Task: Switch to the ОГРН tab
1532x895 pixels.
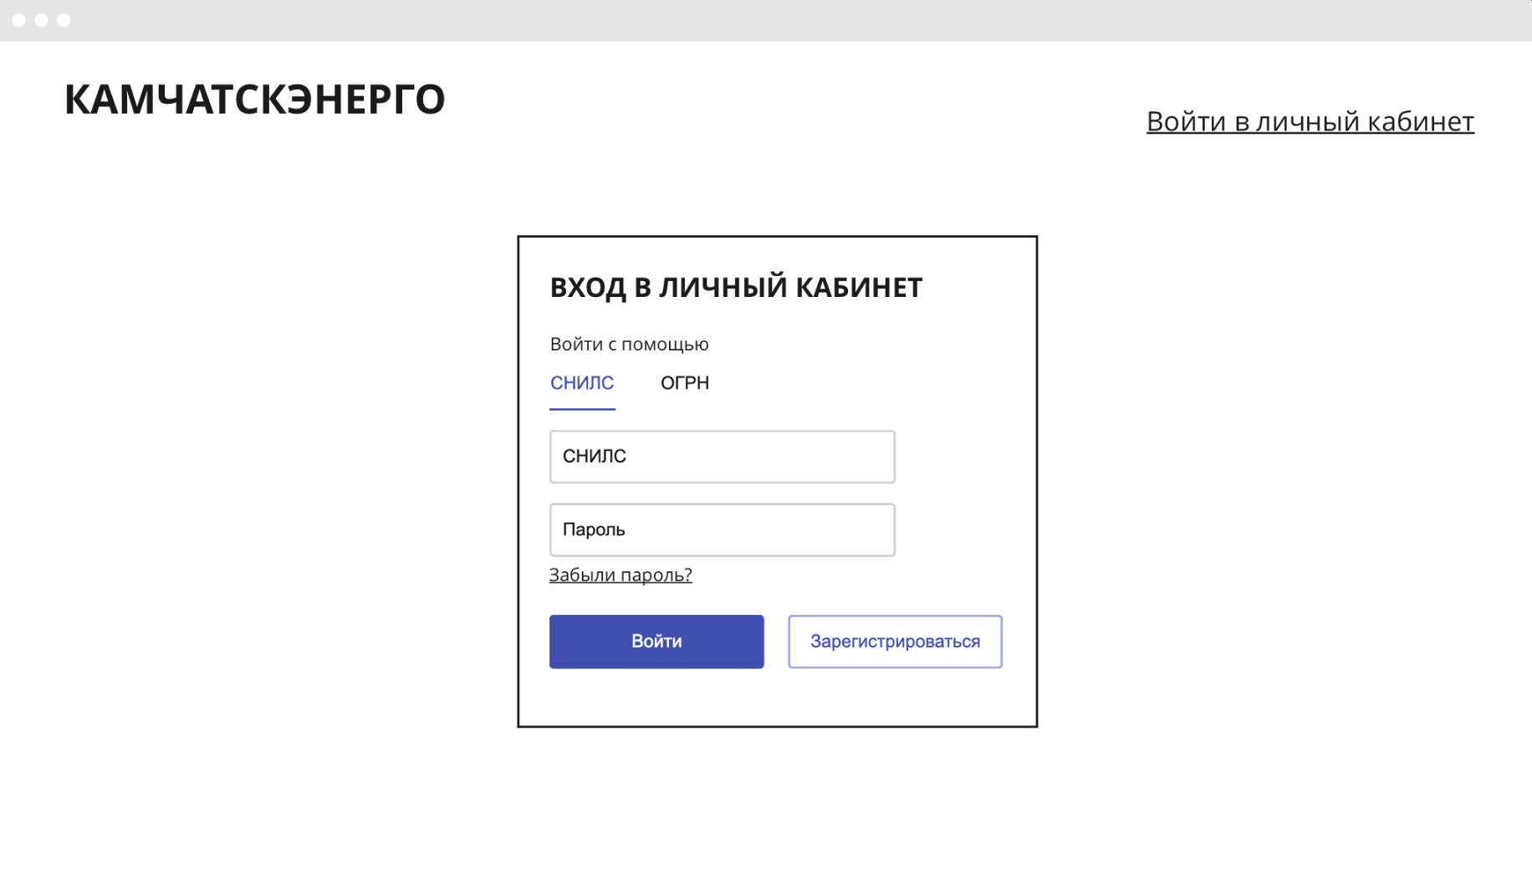Action: pyautogui.click(x=684, y=383)
